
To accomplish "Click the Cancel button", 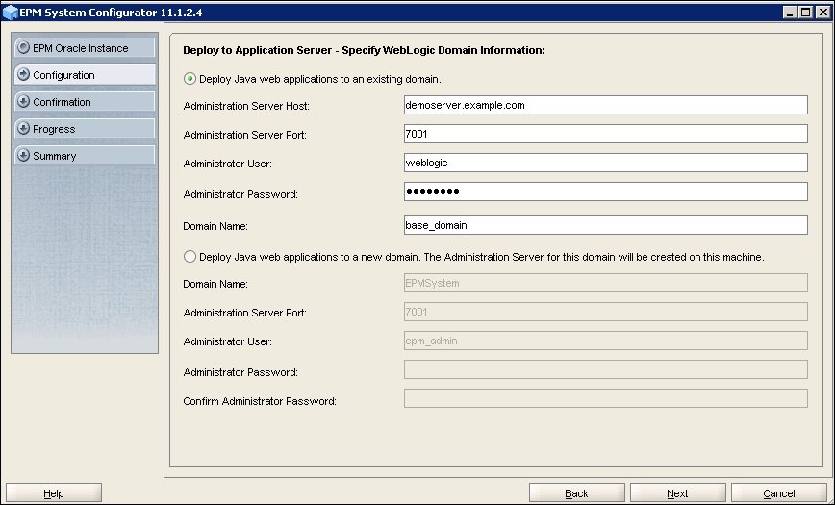I will pos(778,493).
